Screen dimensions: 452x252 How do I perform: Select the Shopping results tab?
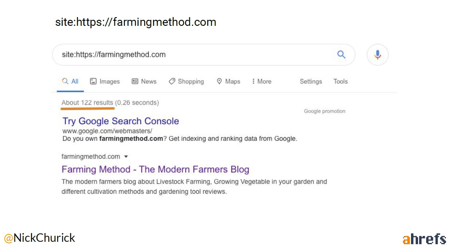point(191,81)
